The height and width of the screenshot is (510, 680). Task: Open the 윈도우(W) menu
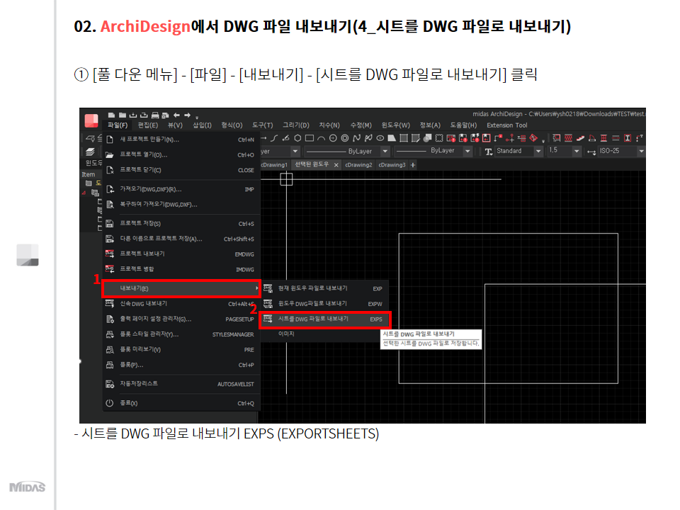coord(395,125)
